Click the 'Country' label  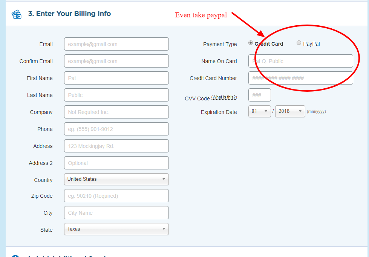(43, 180)
